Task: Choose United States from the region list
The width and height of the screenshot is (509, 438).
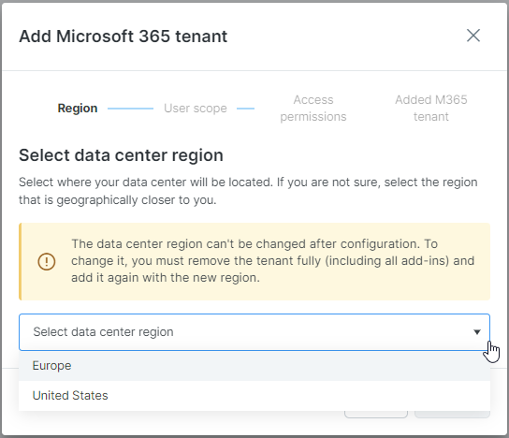Action: pos(254,396)
